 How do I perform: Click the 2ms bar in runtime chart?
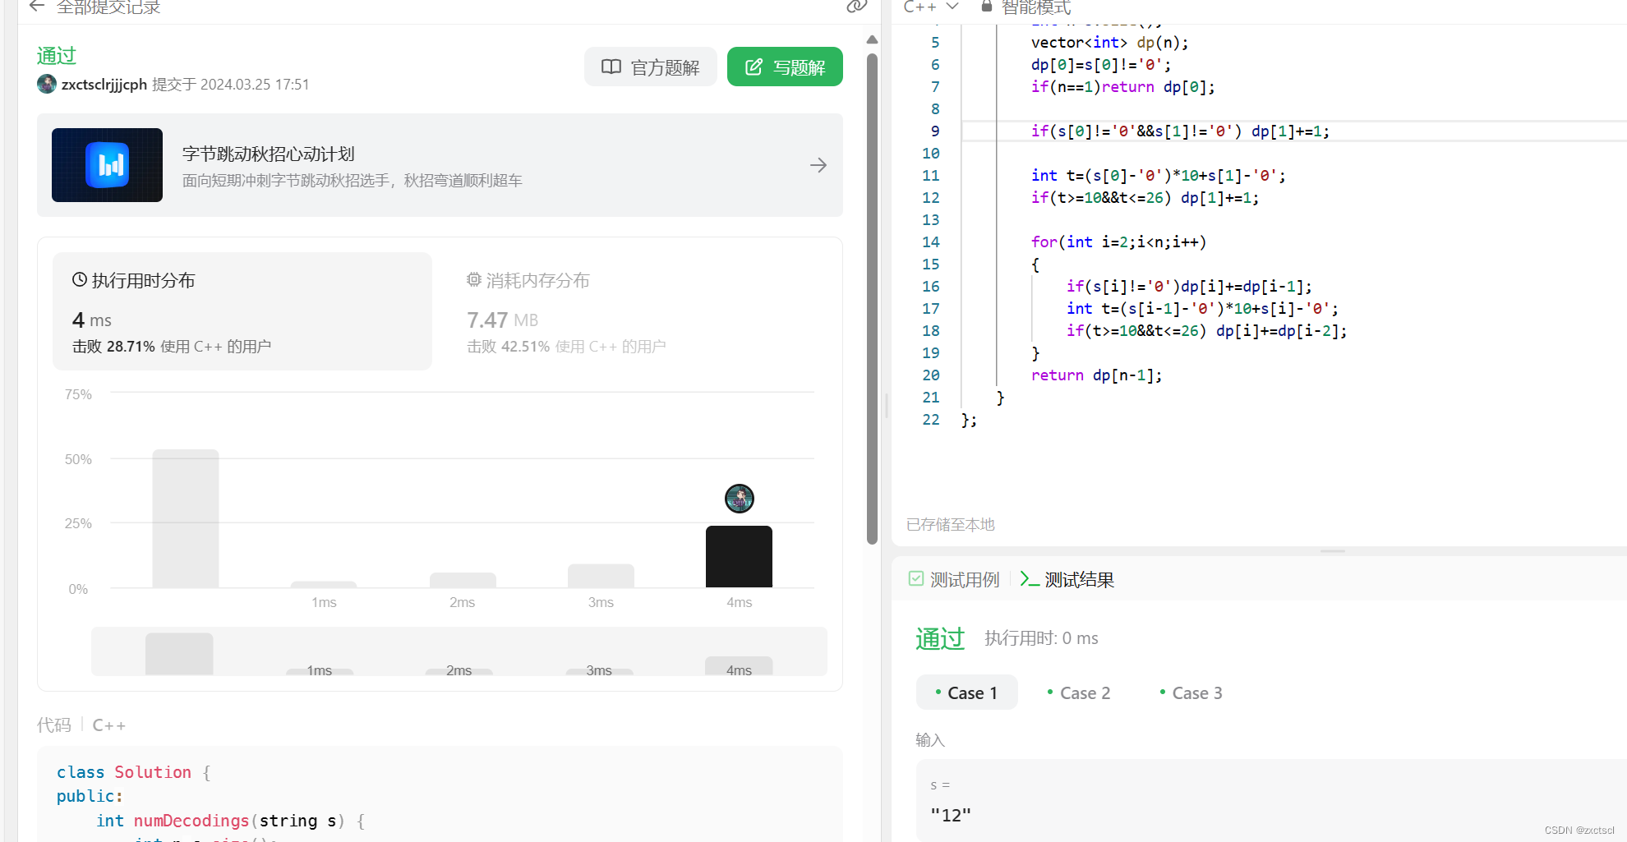pyautogui.click(x=463, y=580)
